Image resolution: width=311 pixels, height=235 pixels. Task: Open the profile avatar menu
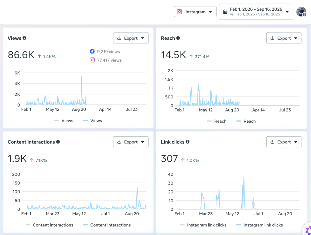(301, 12)
